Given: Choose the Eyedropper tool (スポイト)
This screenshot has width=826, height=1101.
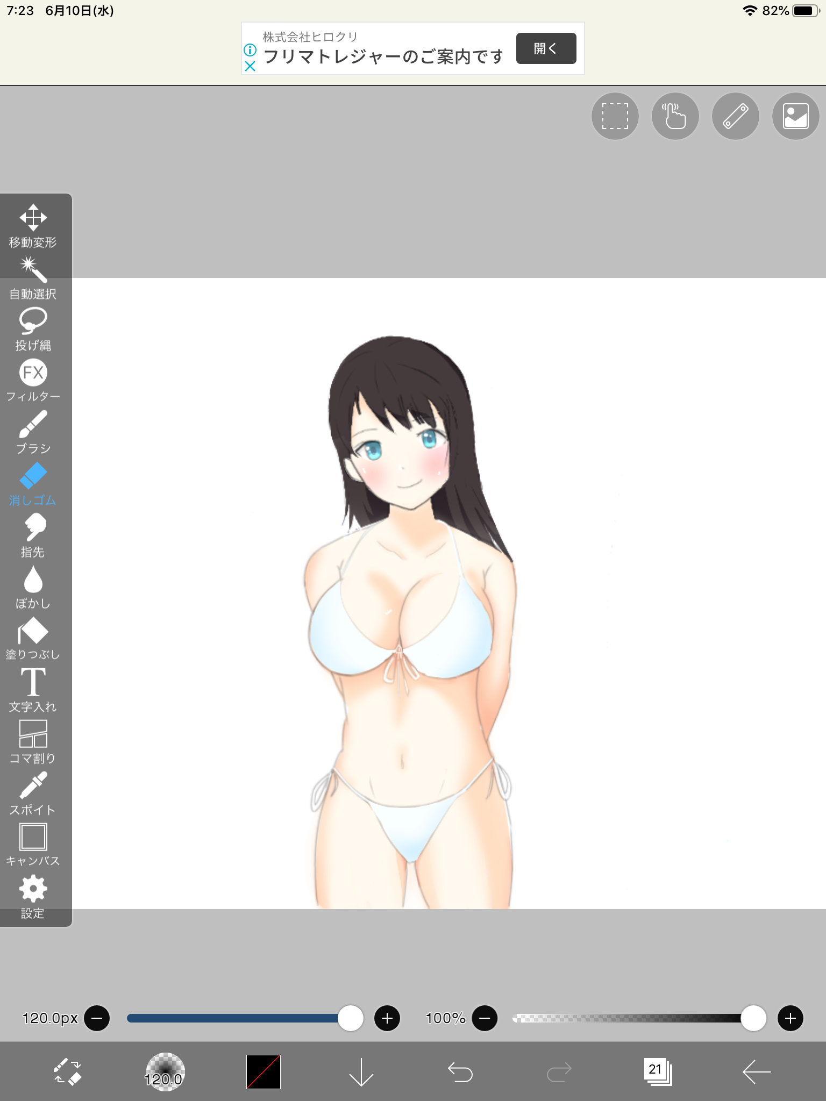Looking at the screenshot, I should coord(33,793).
